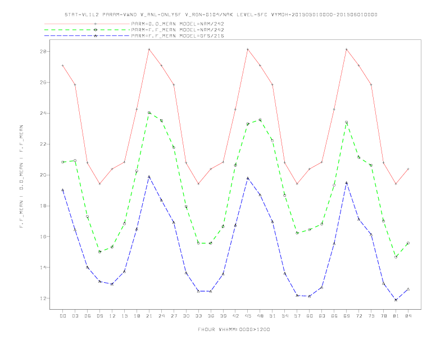The height and width of the screenshot is (344, 445).
Task: Click x-axis tick label 03
Action: pyautogui.click(x=75, y=316)
